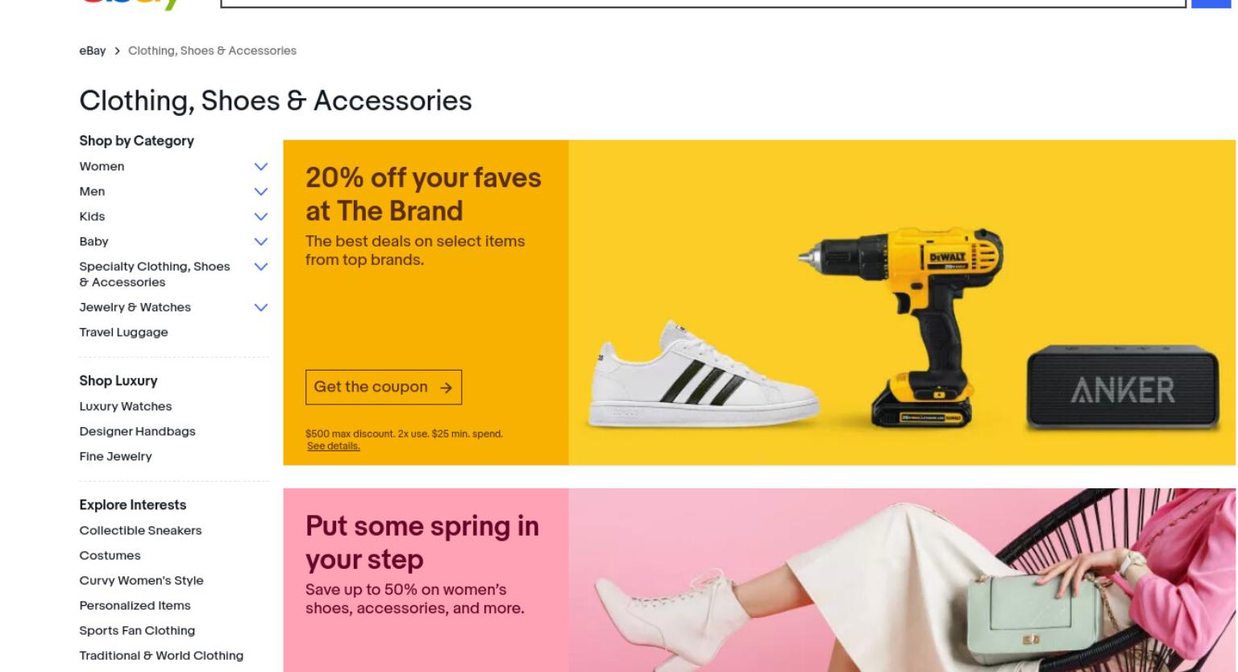Image resolution: width=1238 pixels, height=672 pixels.
Task: Expand the Kids category chevron
Action: (x=260, y=217)
